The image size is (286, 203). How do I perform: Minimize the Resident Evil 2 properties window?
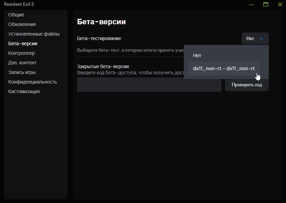pos(251,4)
